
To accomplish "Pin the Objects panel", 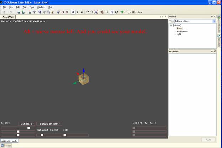I will (x=212, y=17).
